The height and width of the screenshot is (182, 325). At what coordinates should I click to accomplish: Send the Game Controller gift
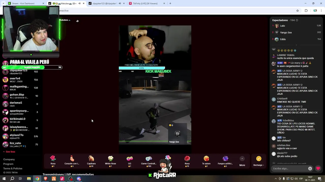149,161
